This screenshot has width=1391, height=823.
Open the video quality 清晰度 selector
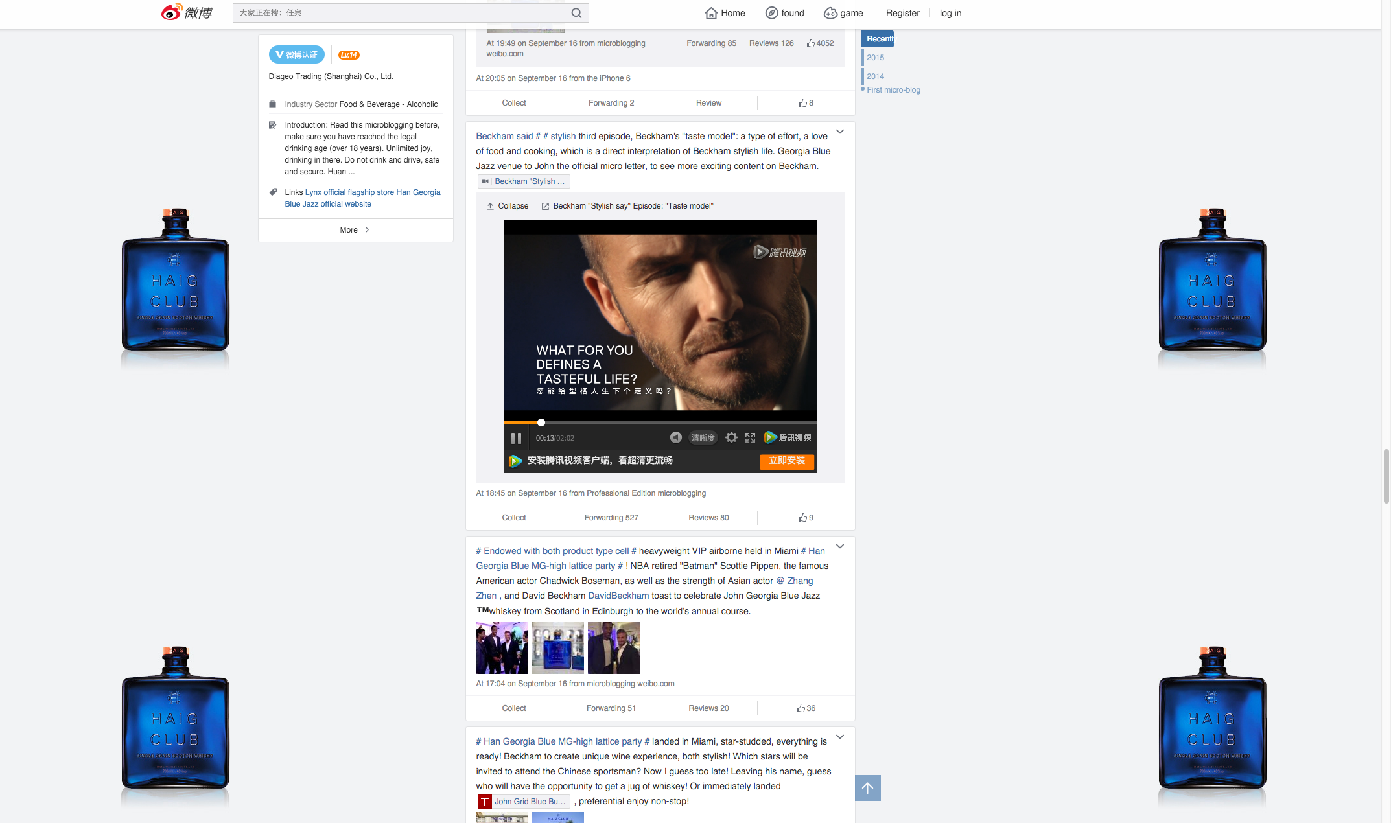703,438
